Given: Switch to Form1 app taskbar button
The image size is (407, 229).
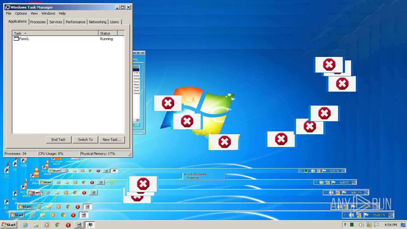Looking at the screenshot, I should (79, 225).
